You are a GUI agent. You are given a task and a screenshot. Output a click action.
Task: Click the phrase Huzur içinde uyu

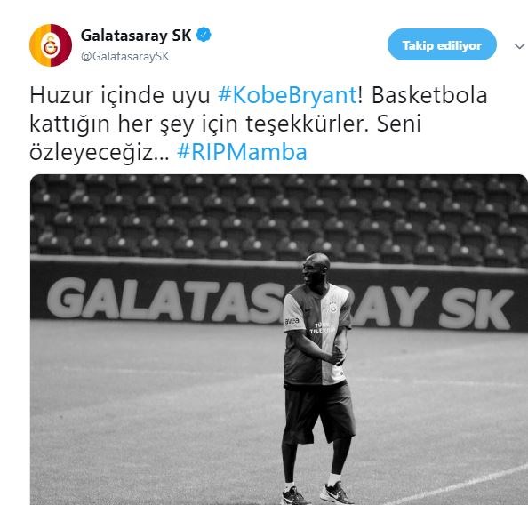coord(120,96)
